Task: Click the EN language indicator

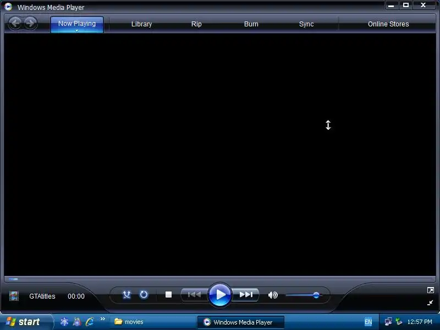Action: 368,322
